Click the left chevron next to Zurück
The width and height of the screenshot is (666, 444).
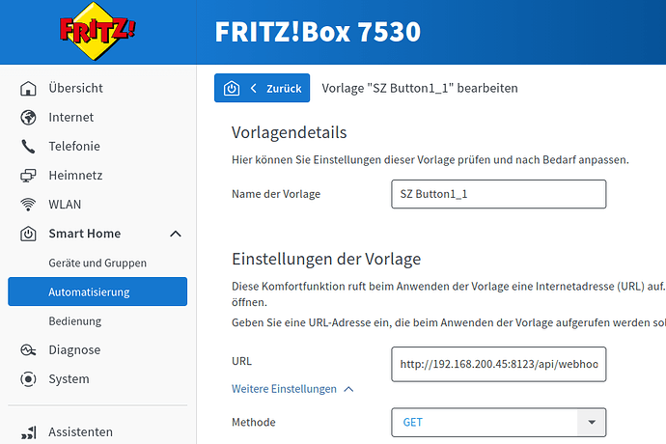click(253, 88)
